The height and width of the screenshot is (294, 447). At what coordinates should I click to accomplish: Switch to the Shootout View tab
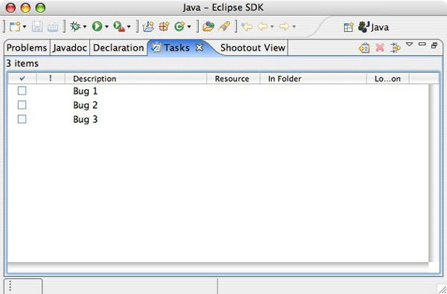253,48
